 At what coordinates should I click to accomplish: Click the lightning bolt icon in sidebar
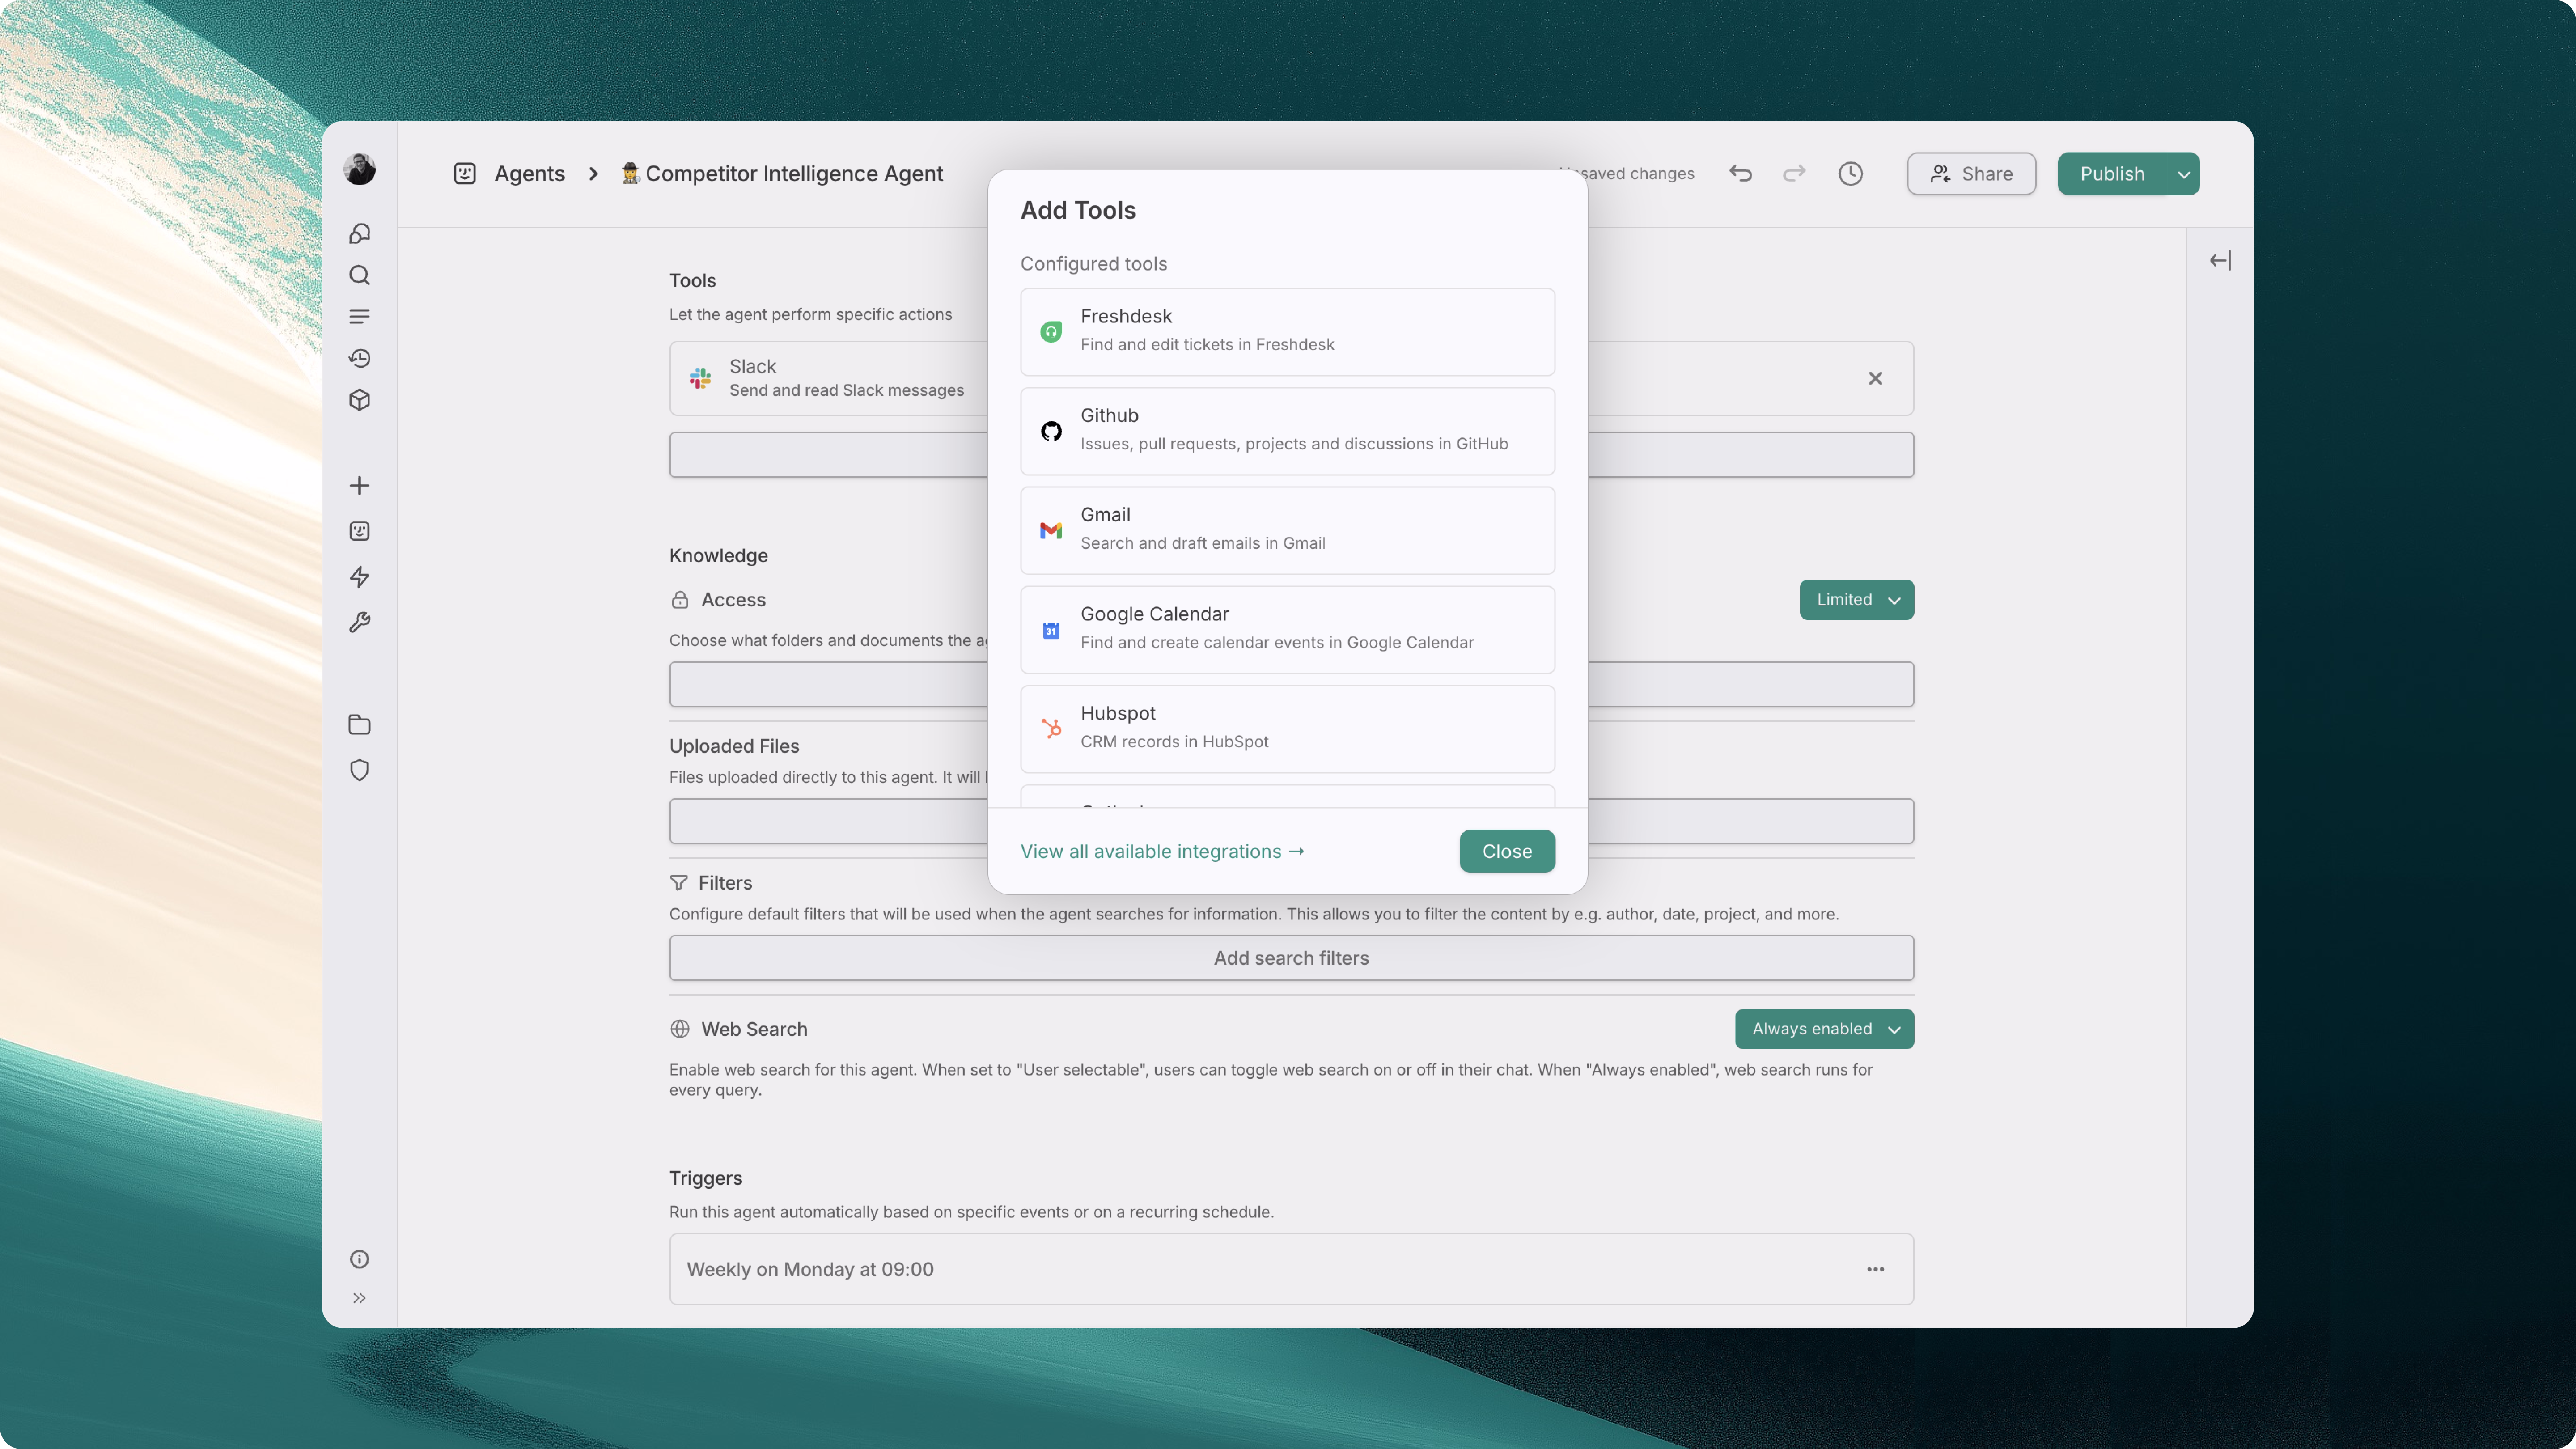pos(359,577)
